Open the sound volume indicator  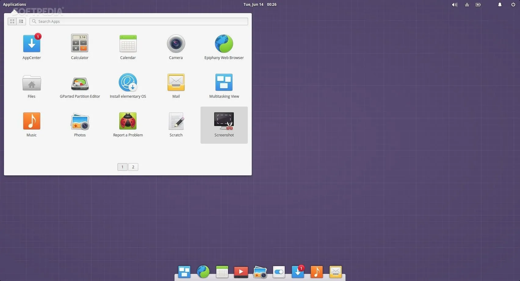coord(455,5)
